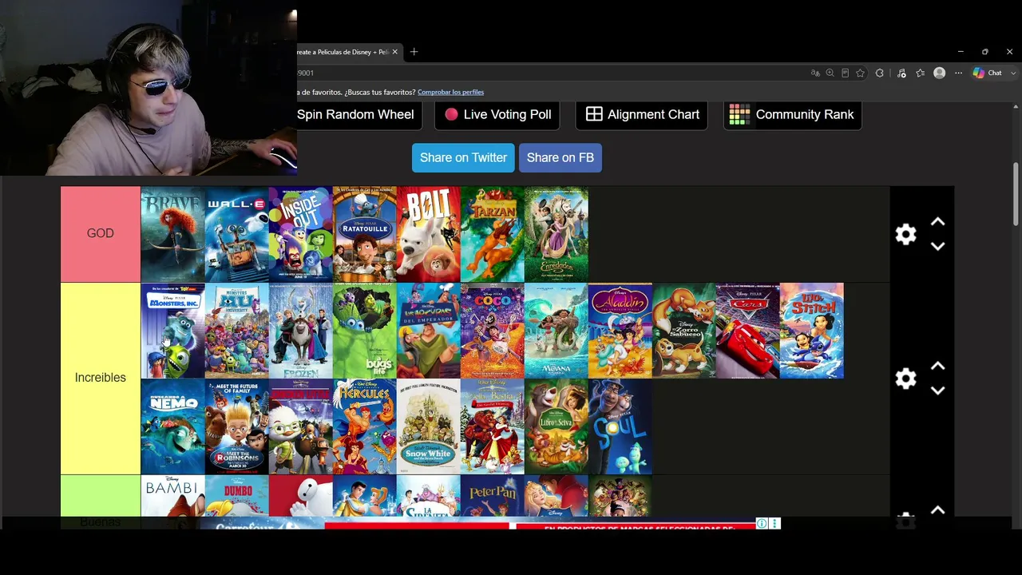
Task: Move the GOD tier down
Action: [938, 246]
